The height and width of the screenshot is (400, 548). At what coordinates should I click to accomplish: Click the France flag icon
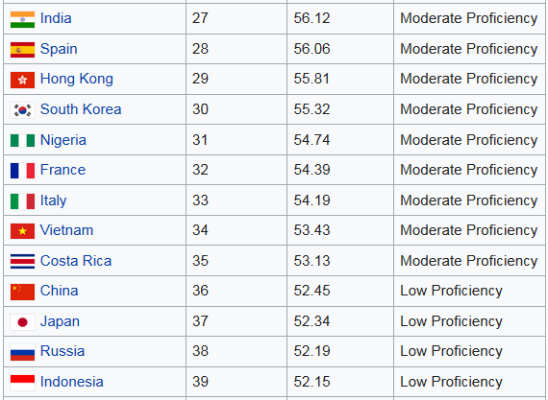click(22, 171)
